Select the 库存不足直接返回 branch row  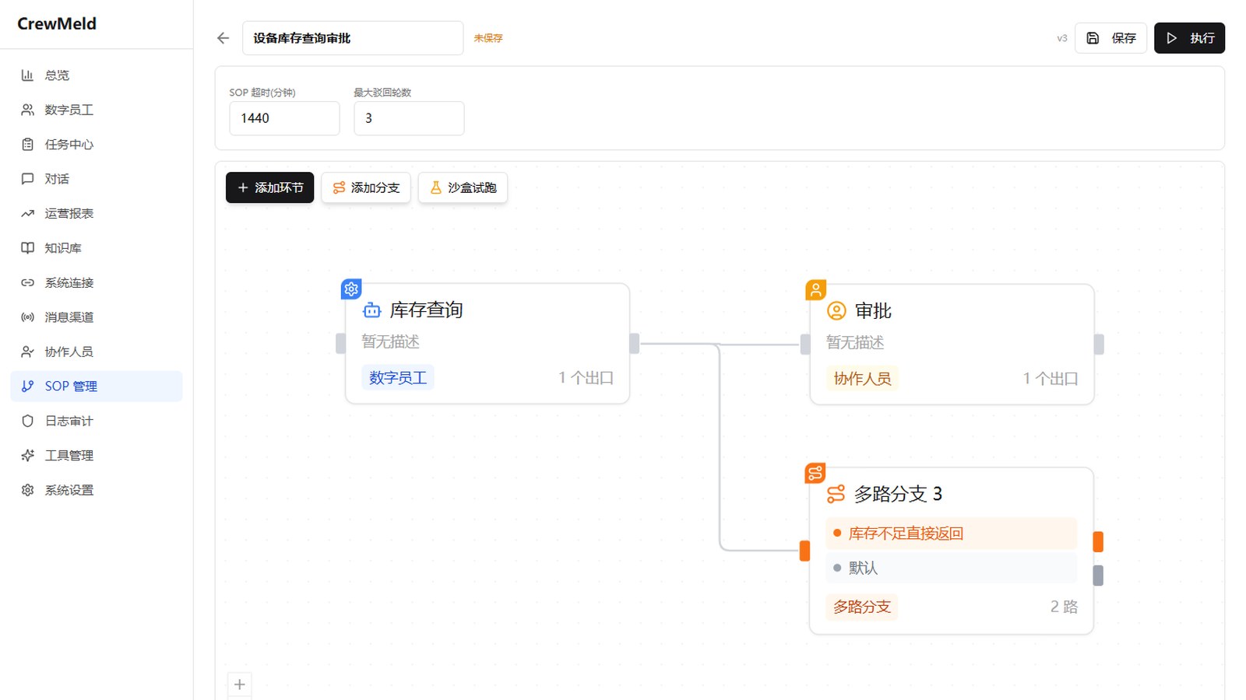[951, 534]
